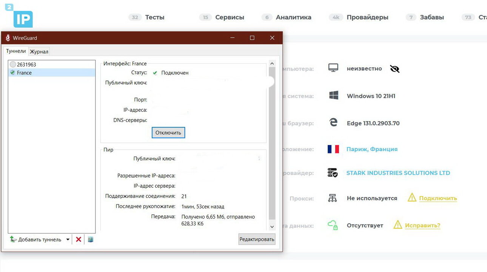Click warning triangle beside Исправить

point(398,225)
